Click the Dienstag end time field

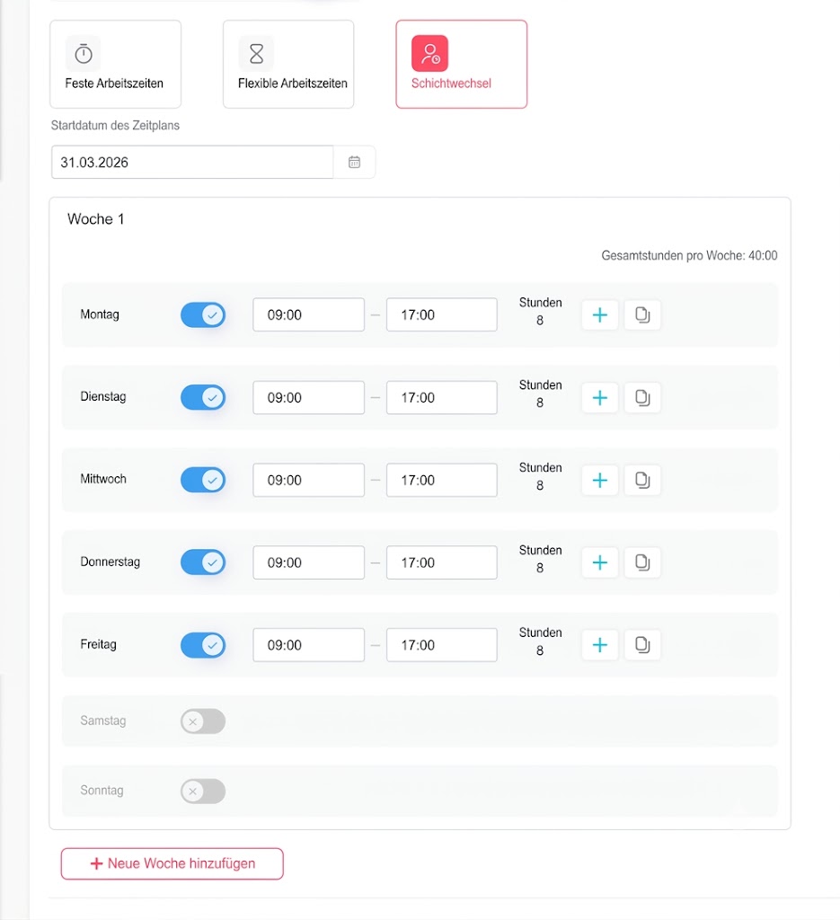point(442,397)
